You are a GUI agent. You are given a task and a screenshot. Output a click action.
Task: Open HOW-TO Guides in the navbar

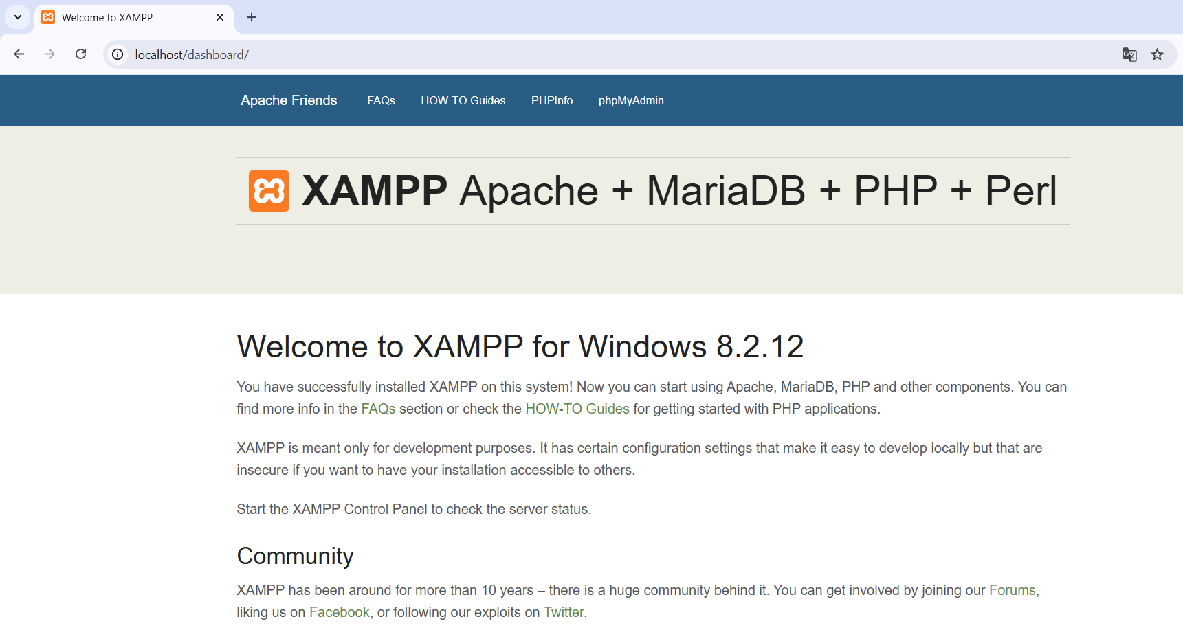click(463, 100)
